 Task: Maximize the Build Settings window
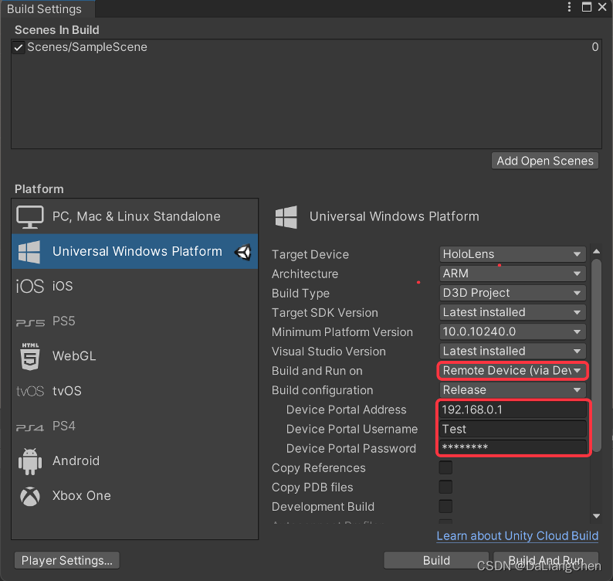[x=587, y=7]
